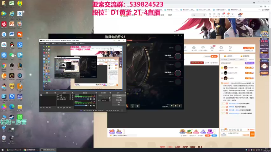Click the Exit button in OBS Controls

(x=119, y=105)
